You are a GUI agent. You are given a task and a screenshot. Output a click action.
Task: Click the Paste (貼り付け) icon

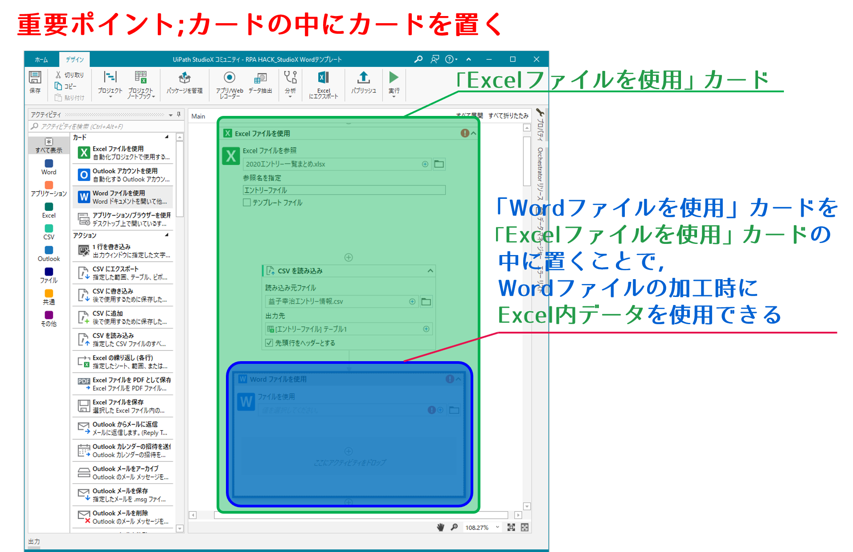click(58, 98)
